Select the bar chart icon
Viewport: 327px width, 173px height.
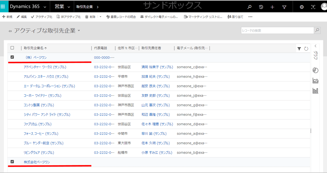coord(315,91)
